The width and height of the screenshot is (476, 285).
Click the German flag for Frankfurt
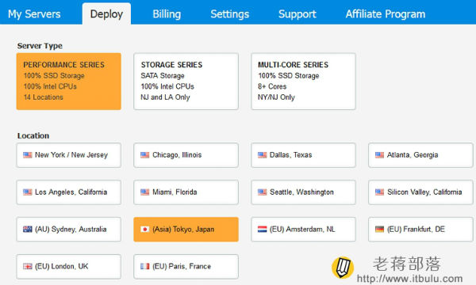pos(379,230)
